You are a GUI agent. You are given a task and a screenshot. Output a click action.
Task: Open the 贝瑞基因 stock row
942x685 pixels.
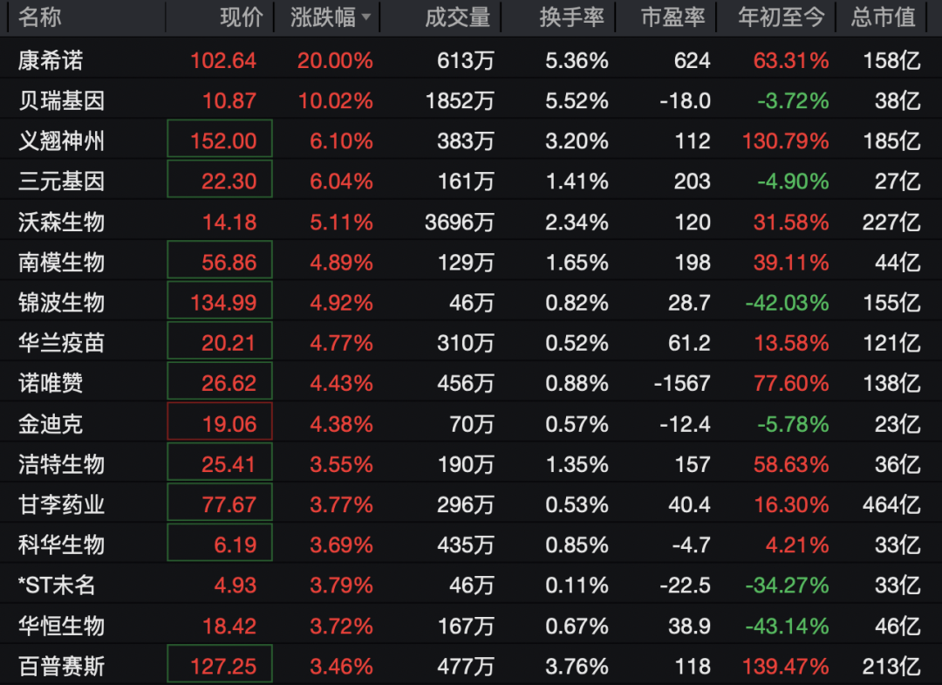click(471, 100)
